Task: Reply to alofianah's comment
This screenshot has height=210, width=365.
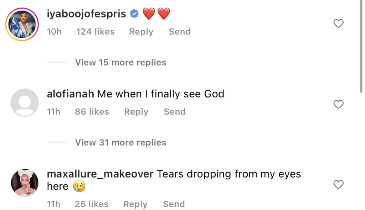Action: click(136, 112)
